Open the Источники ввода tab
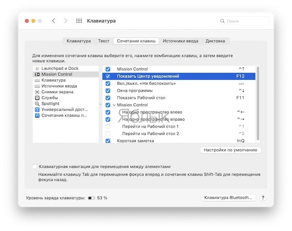Screen dimensions: 292x231 pos(180,41)
